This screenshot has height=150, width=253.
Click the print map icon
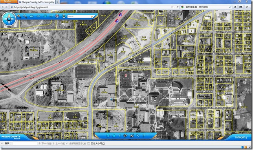pyautogui.click(x=64, y=16)
